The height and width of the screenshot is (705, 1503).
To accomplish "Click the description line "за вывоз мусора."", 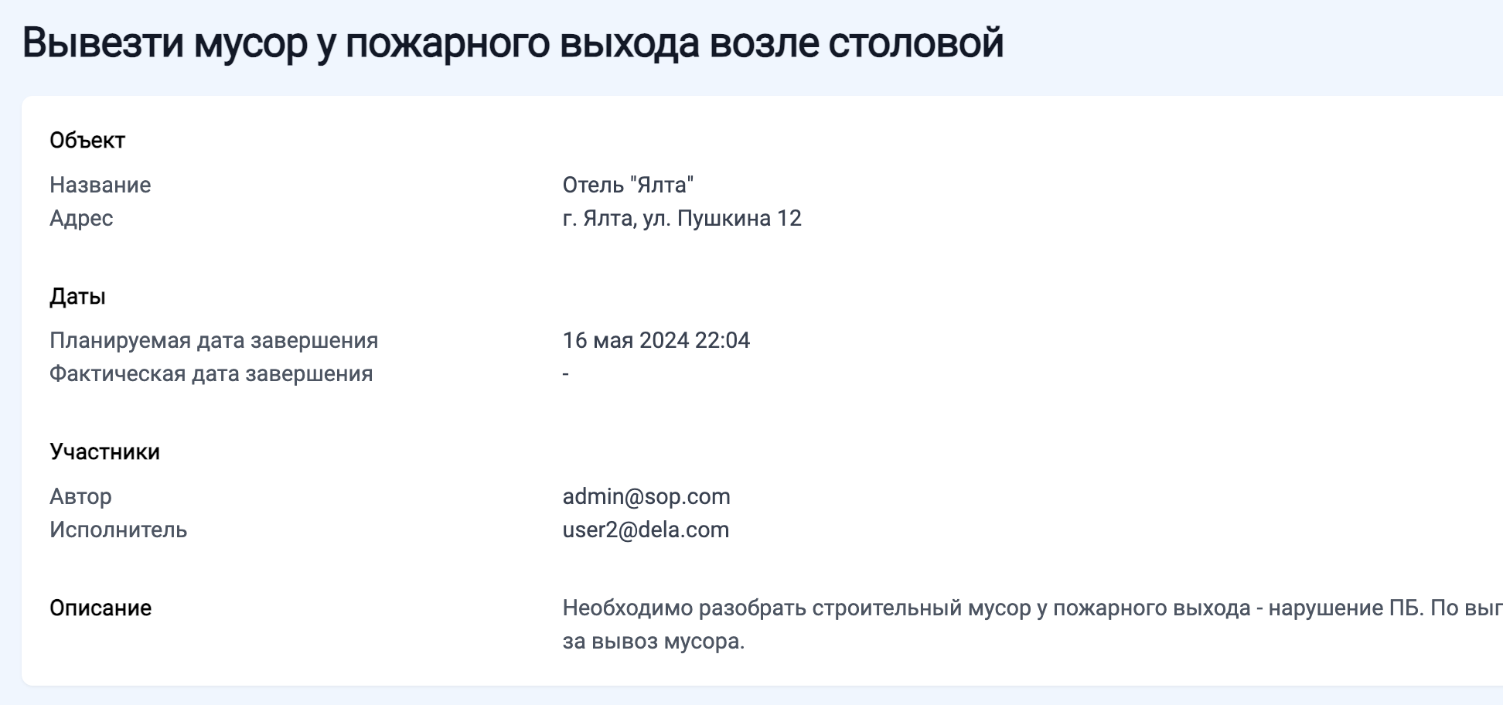I will click(653, 642).
